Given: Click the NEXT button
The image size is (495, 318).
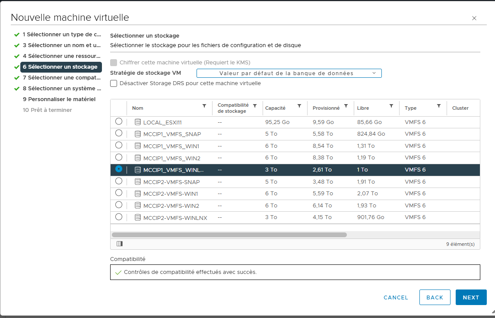Looking at the screenshot, I should (471, 297).
